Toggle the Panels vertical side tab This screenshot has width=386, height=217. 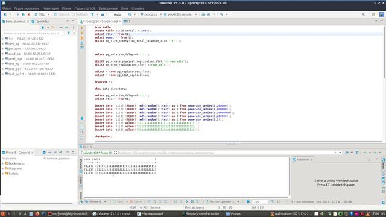[384, 164]
